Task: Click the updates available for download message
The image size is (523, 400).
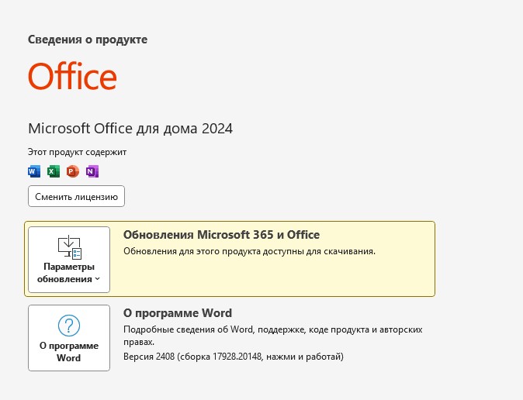Action: coord(249,251)
